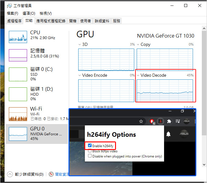207x183 pixels.
Task: Click the 45% Video Decode percentage
Action: tap(190, 75)
